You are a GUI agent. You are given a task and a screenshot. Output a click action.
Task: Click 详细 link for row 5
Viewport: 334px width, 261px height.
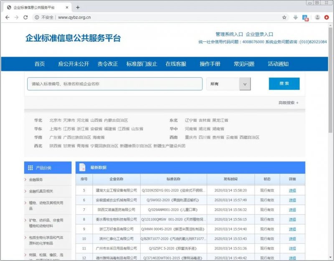292,190
